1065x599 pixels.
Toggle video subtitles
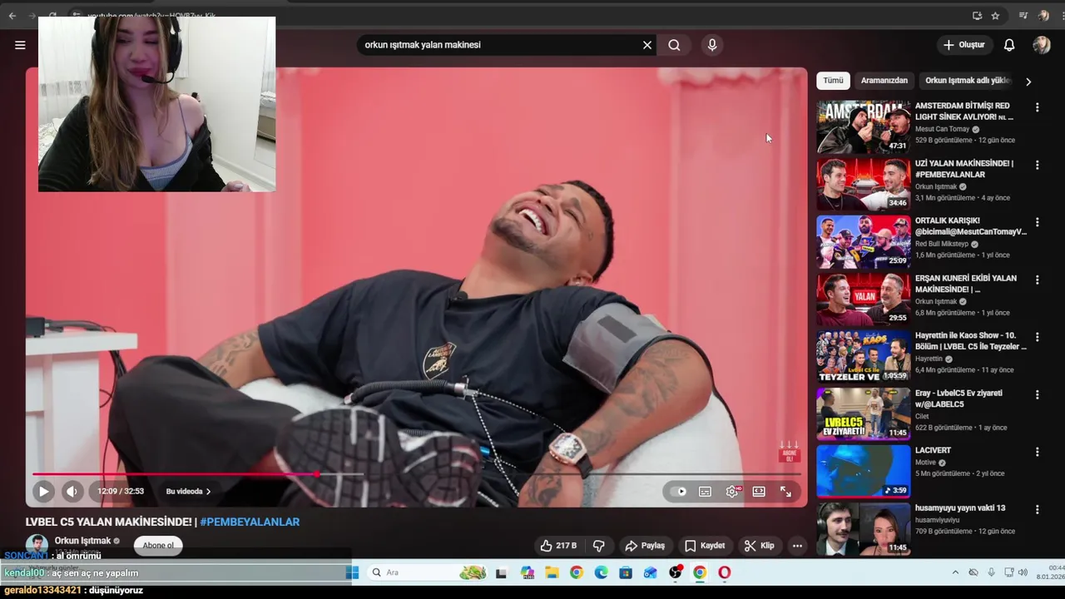(x=705, y=492)
